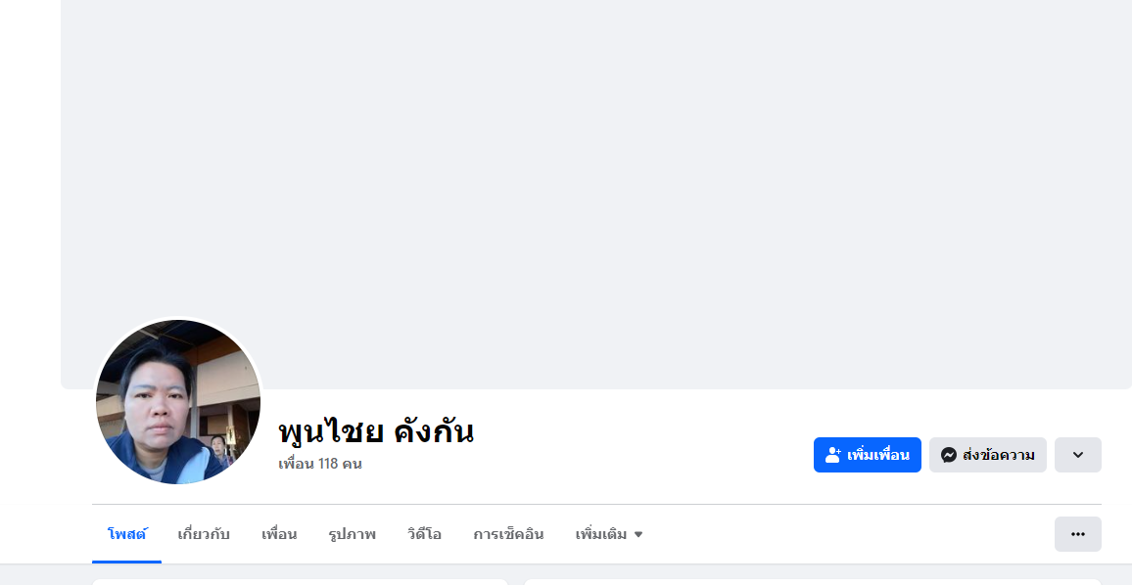Screen dimensions: 1132x585
Task: Select the รูปภาพ tab
Action: [353, 534]
